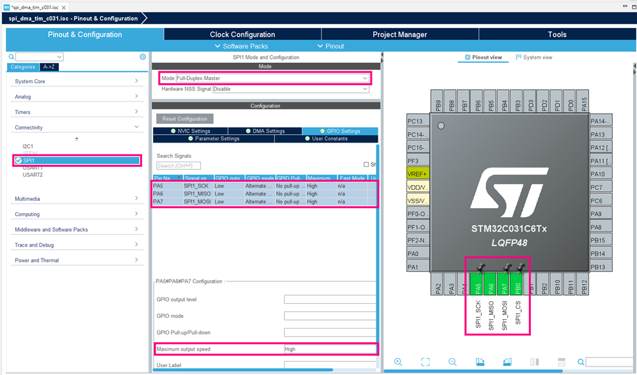The height and width of the screenshot is (375, 637).
Task: Click pin PA15 on chip top
Action: click(584, 101)
